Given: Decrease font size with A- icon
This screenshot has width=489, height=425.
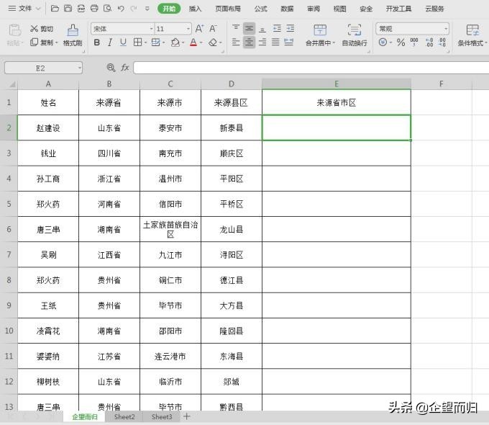Looking at the screenshot, I should point(213,29).
